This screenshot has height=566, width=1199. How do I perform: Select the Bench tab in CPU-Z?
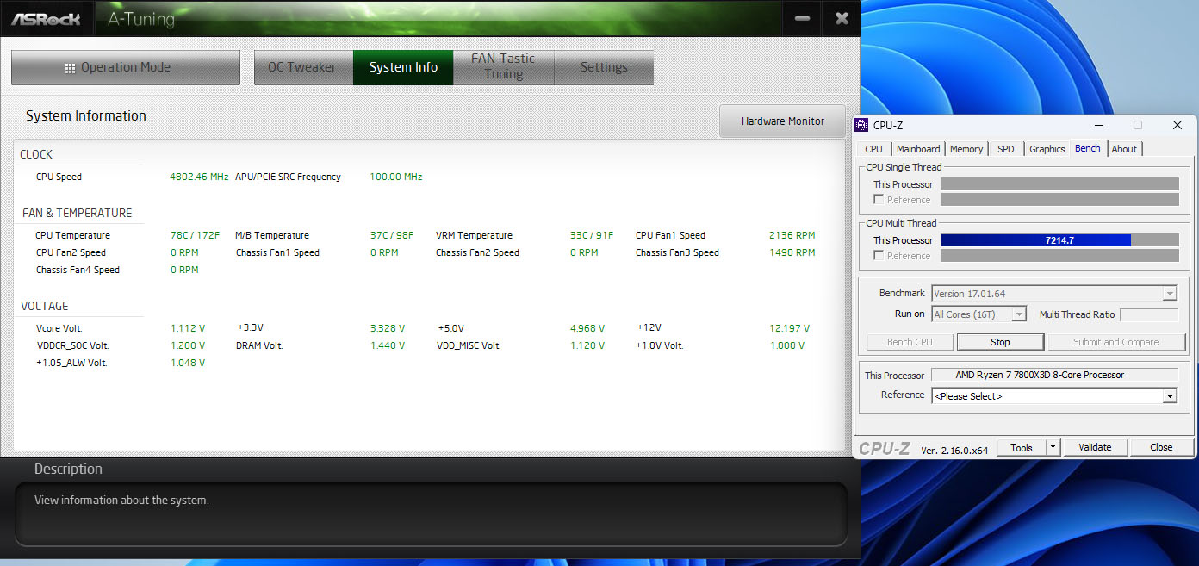pos(1088,148)
